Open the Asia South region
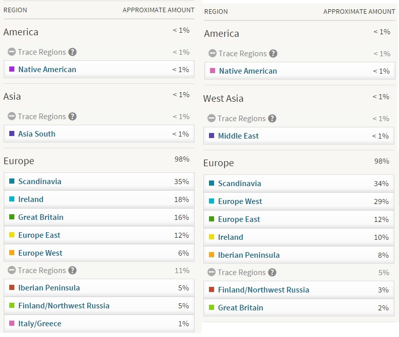Screen dimensions: 399x337 click(x=37, y=134)
